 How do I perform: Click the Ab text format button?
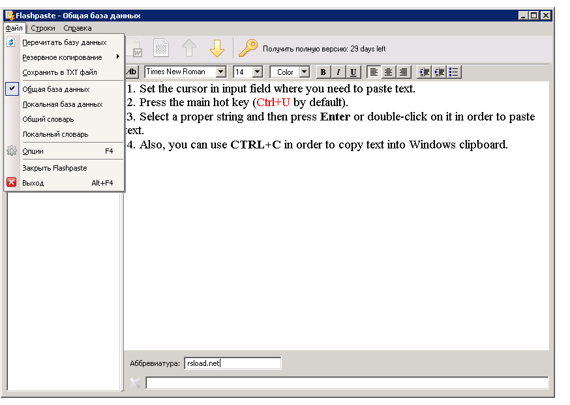pyautogui.click(x=131, y=72)
